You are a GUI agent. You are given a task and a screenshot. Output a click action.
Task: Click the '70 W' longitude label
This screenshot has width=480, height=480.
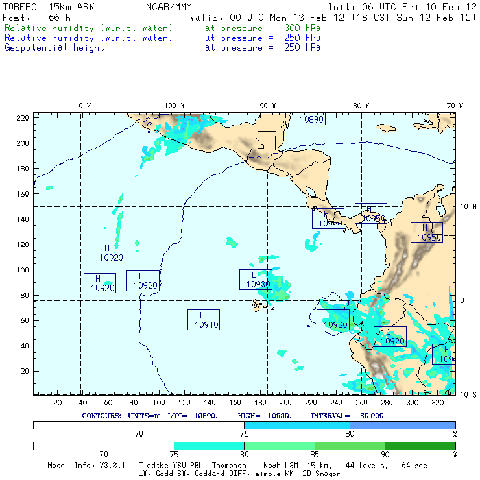click(x=455, y=106)
